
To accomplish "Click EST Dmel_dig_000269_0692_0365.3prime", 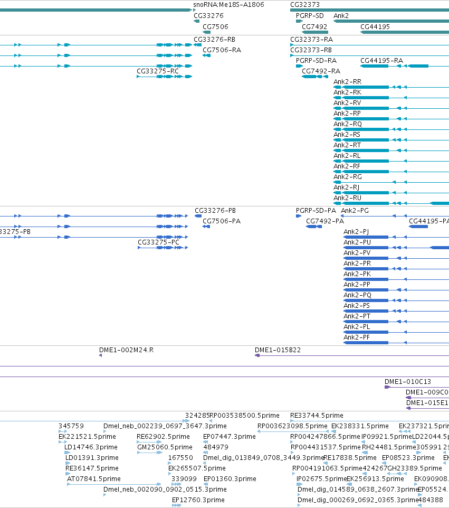I will pos(358,500).
